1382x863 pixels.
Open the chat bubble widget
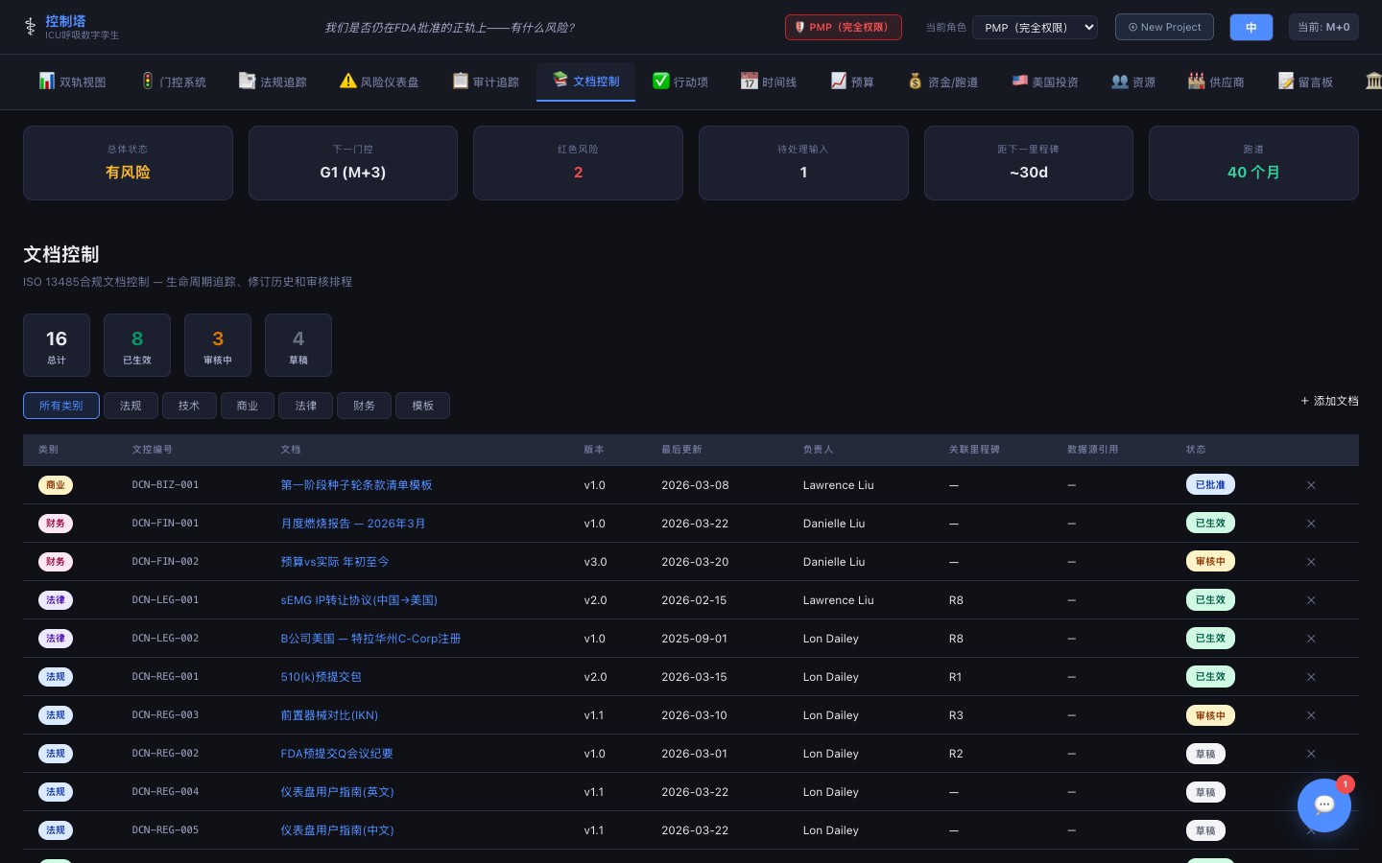click(x=1324, y=805)
